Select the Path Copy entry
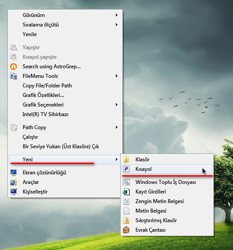Image resolution: width=233 pixels, height=250 pixels. click(x=65, y=127)
